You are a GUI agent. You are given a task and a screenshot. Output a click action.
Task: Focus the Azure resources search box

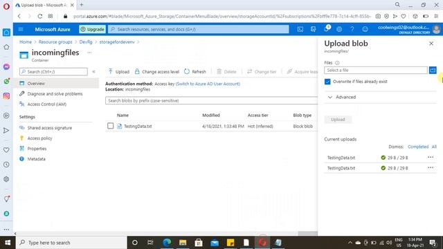tap(199, 29)
